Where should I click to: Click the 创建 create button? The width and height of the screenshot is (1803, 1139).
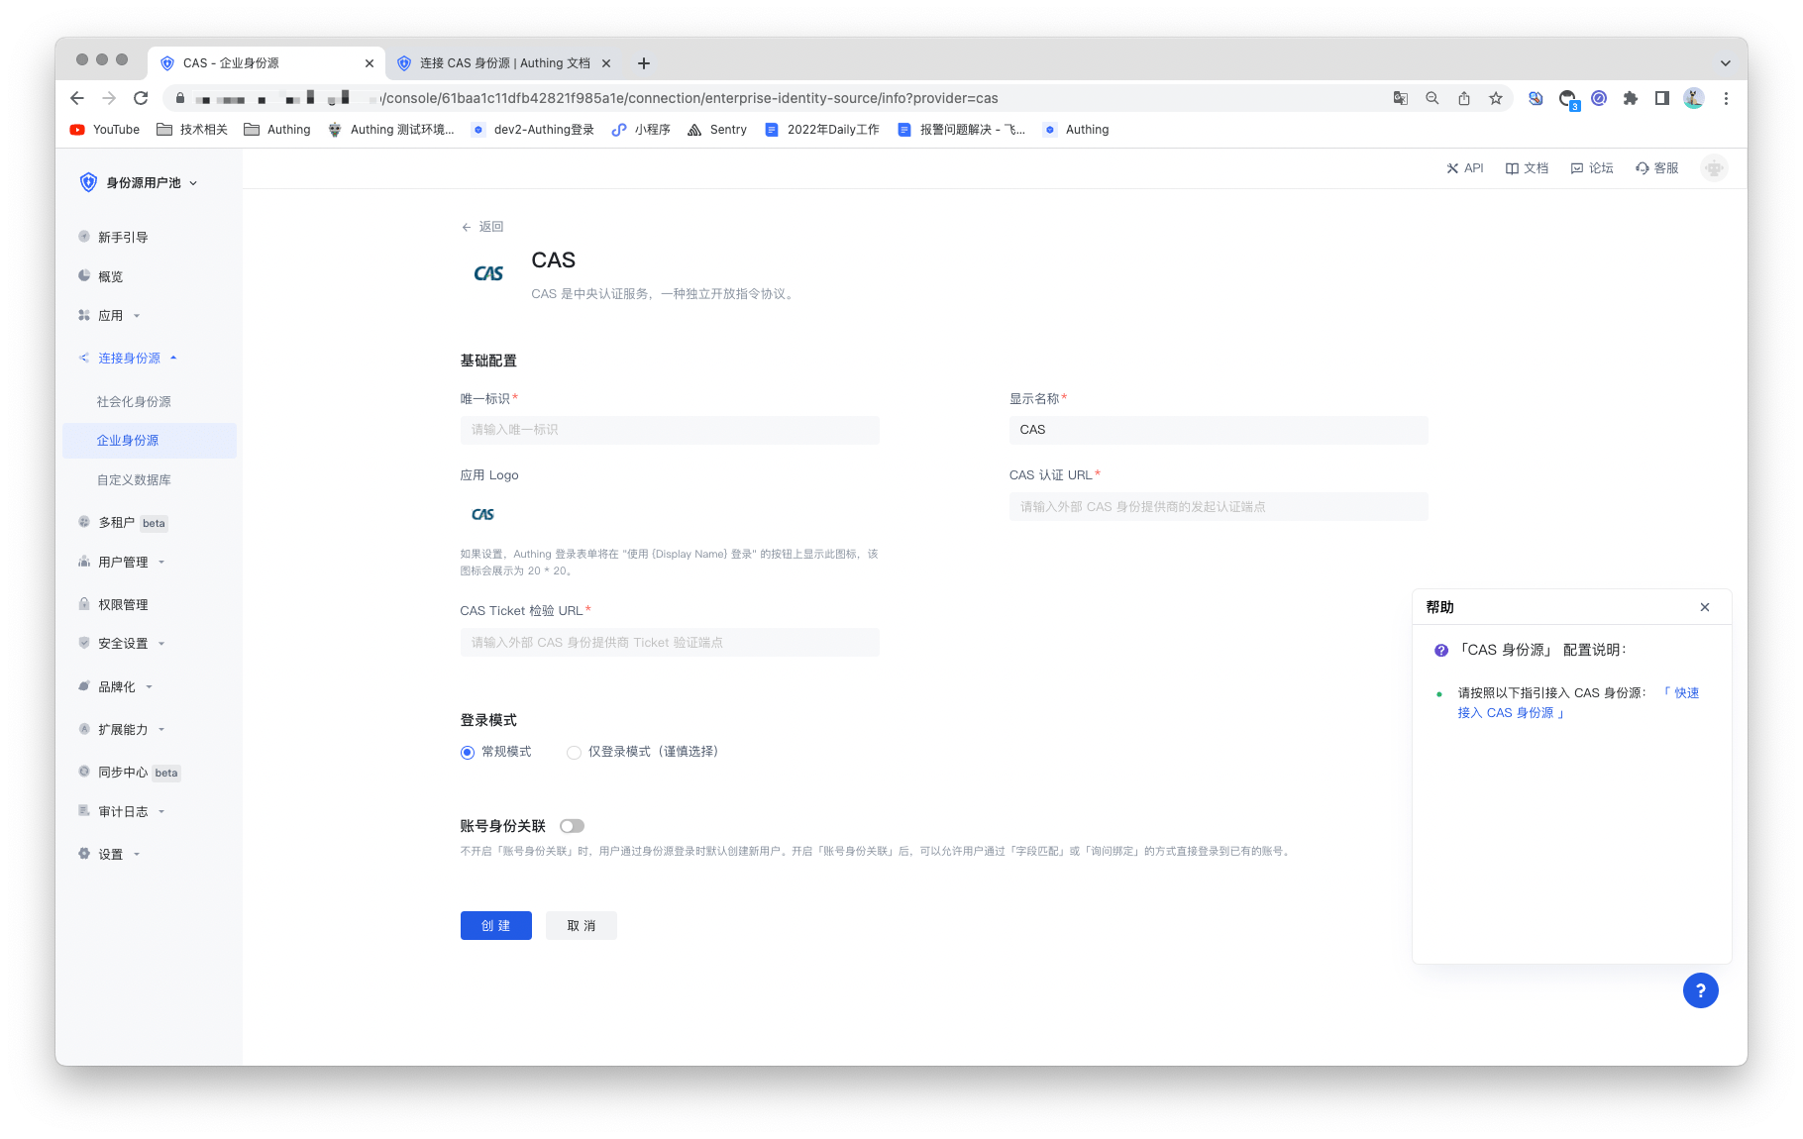(495, 926)
